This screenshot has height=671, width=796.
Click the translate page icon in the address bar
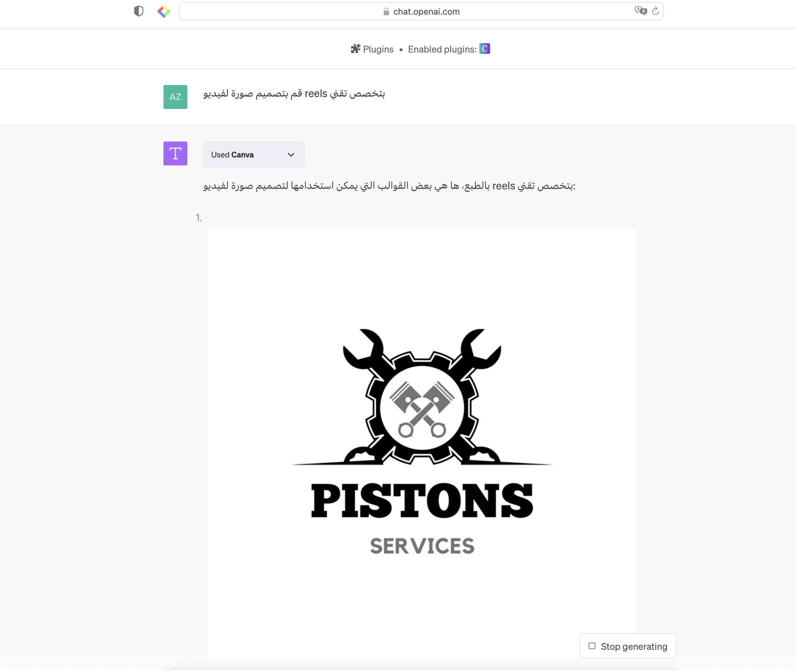pyautogui.click(x=641, y=11)
